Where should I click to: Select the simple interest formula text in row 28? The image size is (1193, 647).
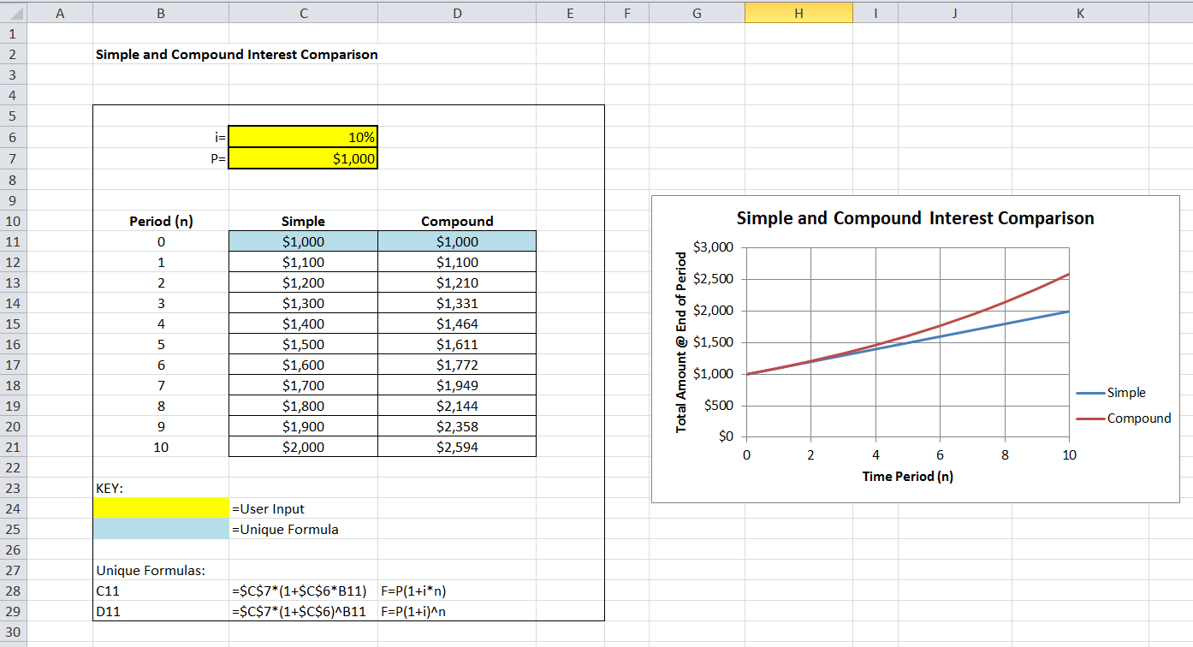pos(300,591)
